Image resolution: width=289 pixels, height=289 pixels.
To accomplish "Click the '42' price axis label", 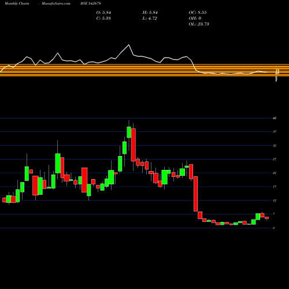I will click(275, 118).
